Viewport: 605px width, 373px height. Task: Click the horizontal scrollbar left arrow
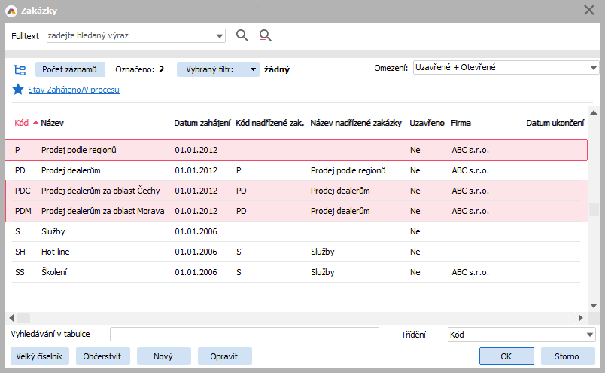click(11, 318)
